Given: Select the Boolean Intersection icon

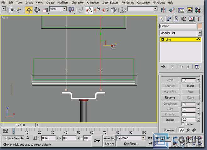Looking at the screenshot, I should pos(194,130).
